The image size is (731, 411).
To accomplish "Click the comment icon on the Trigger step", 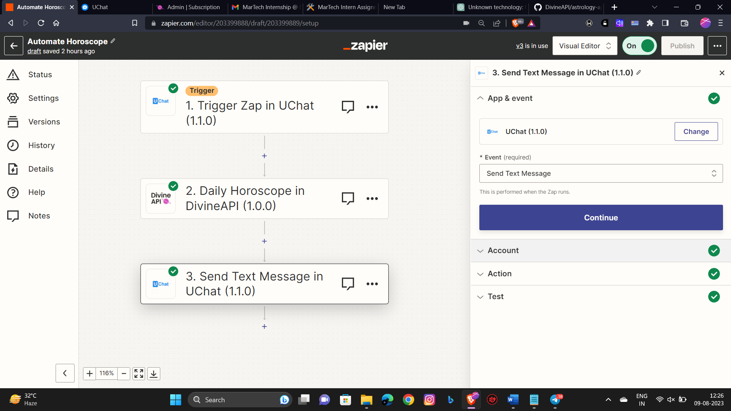I will click(348, 107).
